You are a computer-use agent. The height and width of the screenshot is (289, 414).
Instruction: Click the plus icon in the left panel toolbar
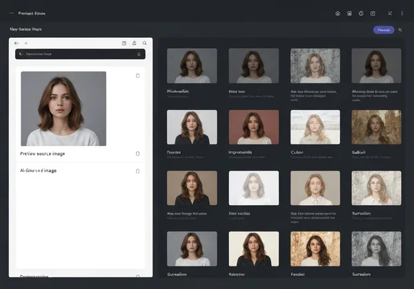tap(26, 43)
